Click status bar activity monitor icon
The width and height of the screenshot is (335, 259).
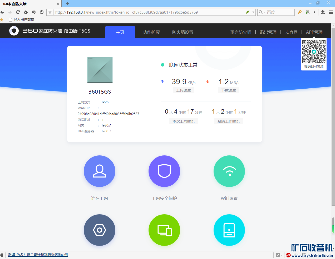coord(278,255)
